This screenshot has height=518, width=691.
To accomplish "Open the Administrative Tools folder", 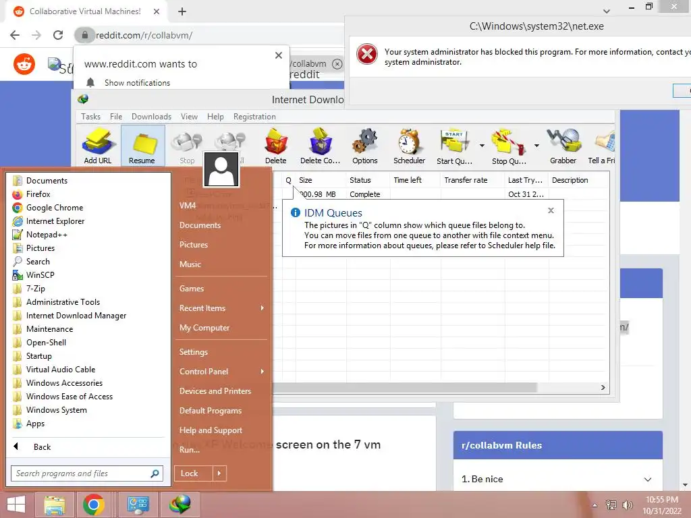I will 63,301.
